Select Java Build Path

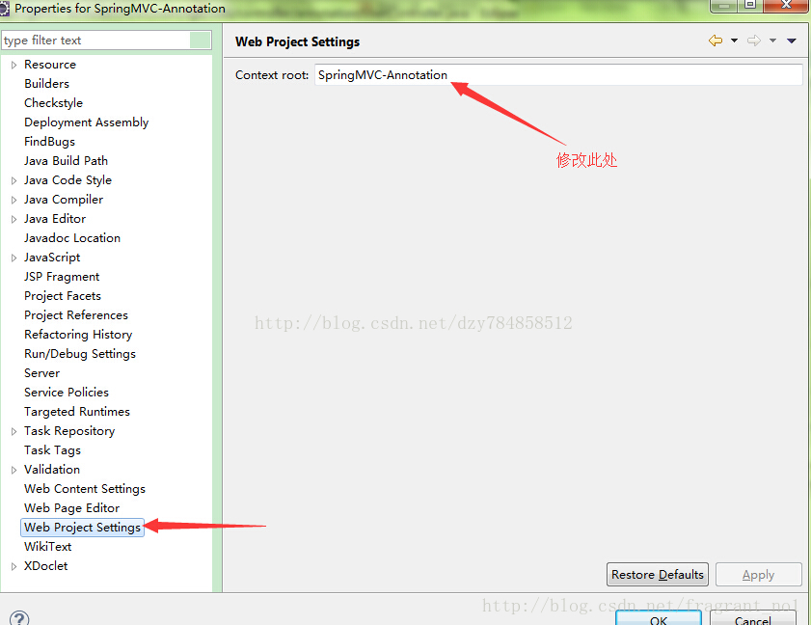tap(66, 161)
